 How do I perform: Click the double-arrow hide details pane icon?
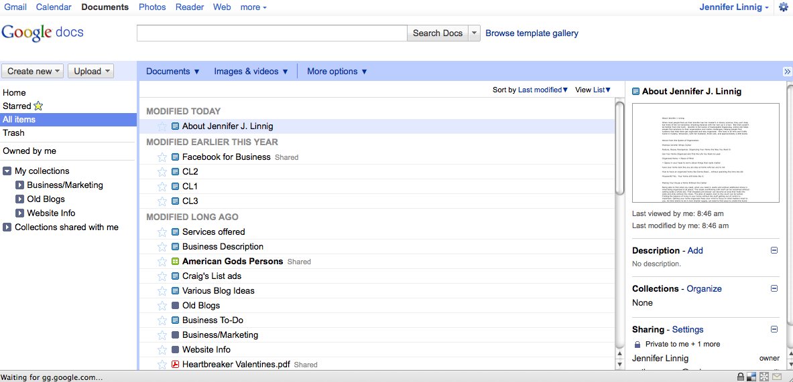click(x=787, y=71)
